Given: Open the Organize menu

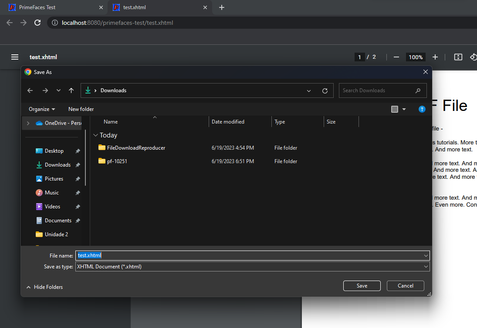Looking at the screenshot, I should pyautogui.click(x=41, y=109).
